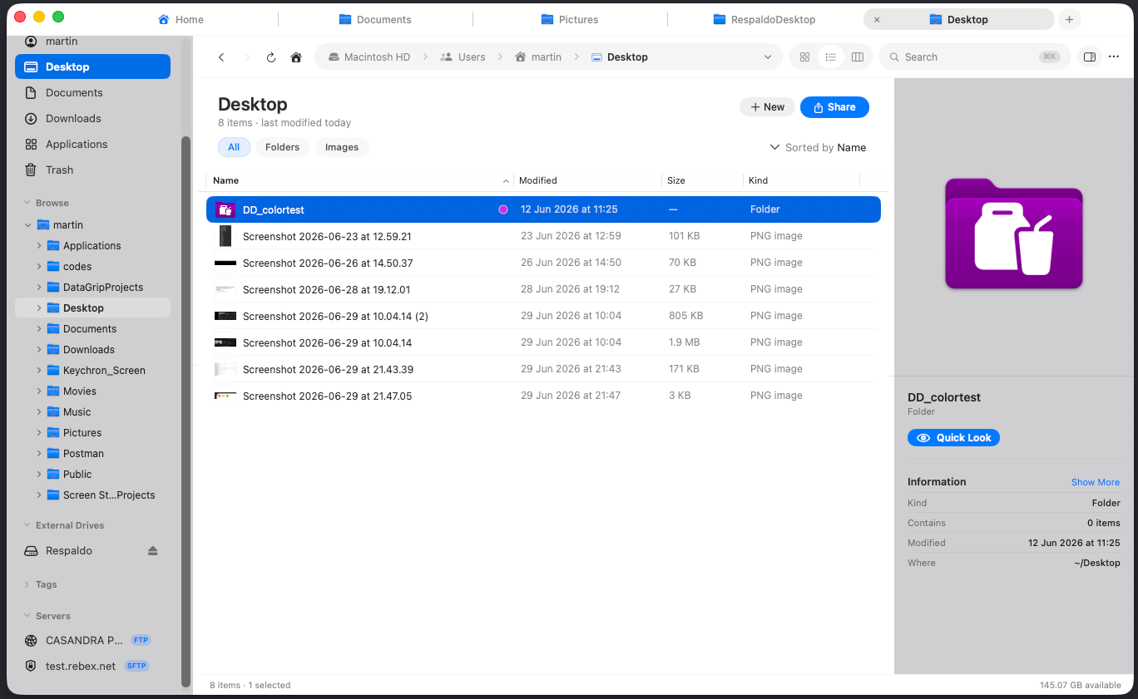Image resolution: width=1138 pixels, height=699 pixels.
Task: Expand the DataGripProjects tree folder
Action: (39, 288)
